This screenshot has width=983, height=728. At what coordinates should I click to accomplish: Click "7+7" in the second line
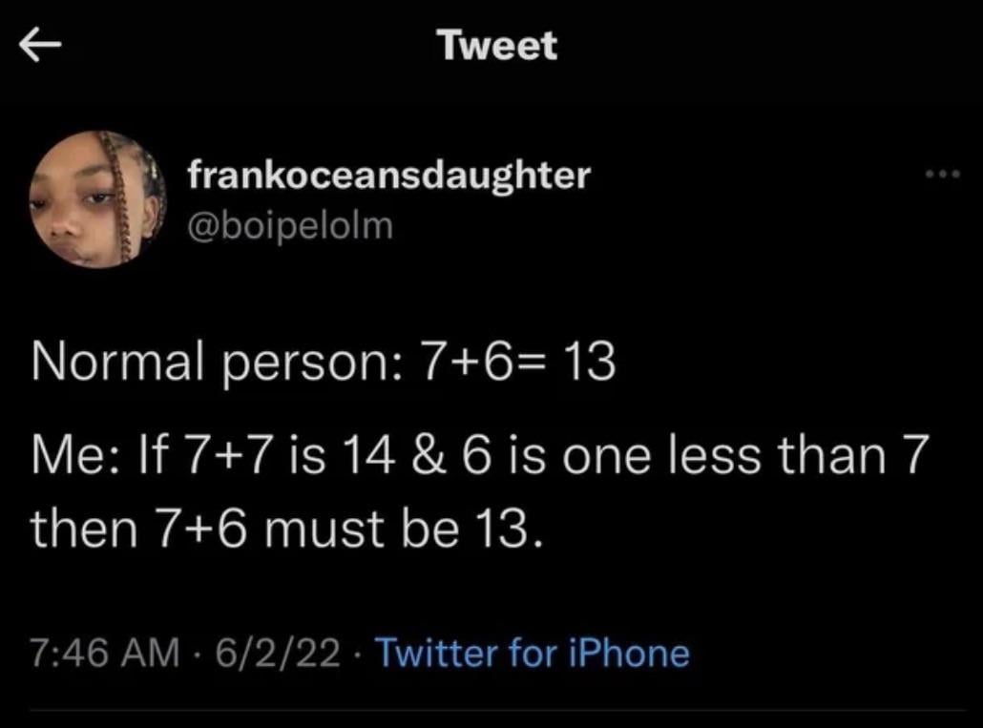[x=233, y=456]
